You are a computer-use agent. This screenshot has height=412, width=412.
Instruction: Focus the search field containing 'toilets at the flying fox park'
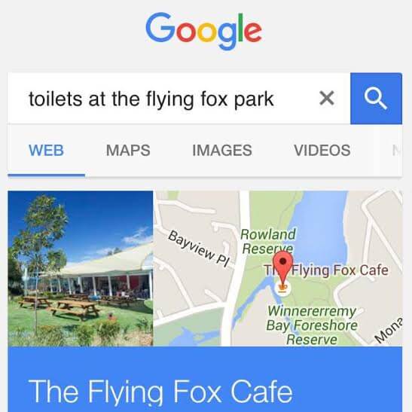[x=179, y=98]
